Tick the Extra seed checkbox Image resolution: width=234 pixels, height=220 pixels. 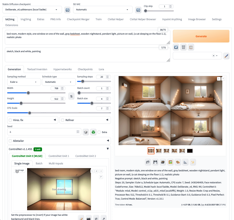[x=99, y=132]
